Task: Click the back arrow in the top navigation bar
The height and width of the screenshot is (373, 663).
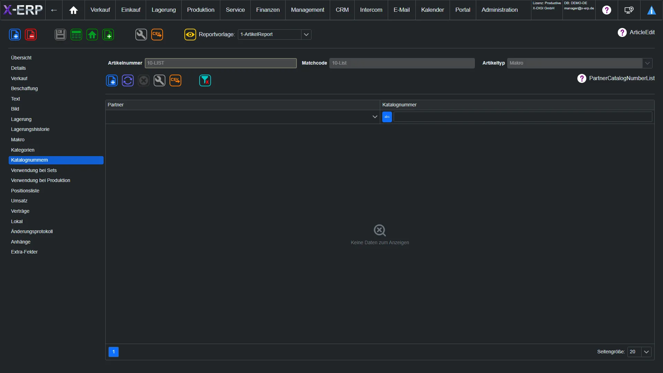Action: (54, 10)
